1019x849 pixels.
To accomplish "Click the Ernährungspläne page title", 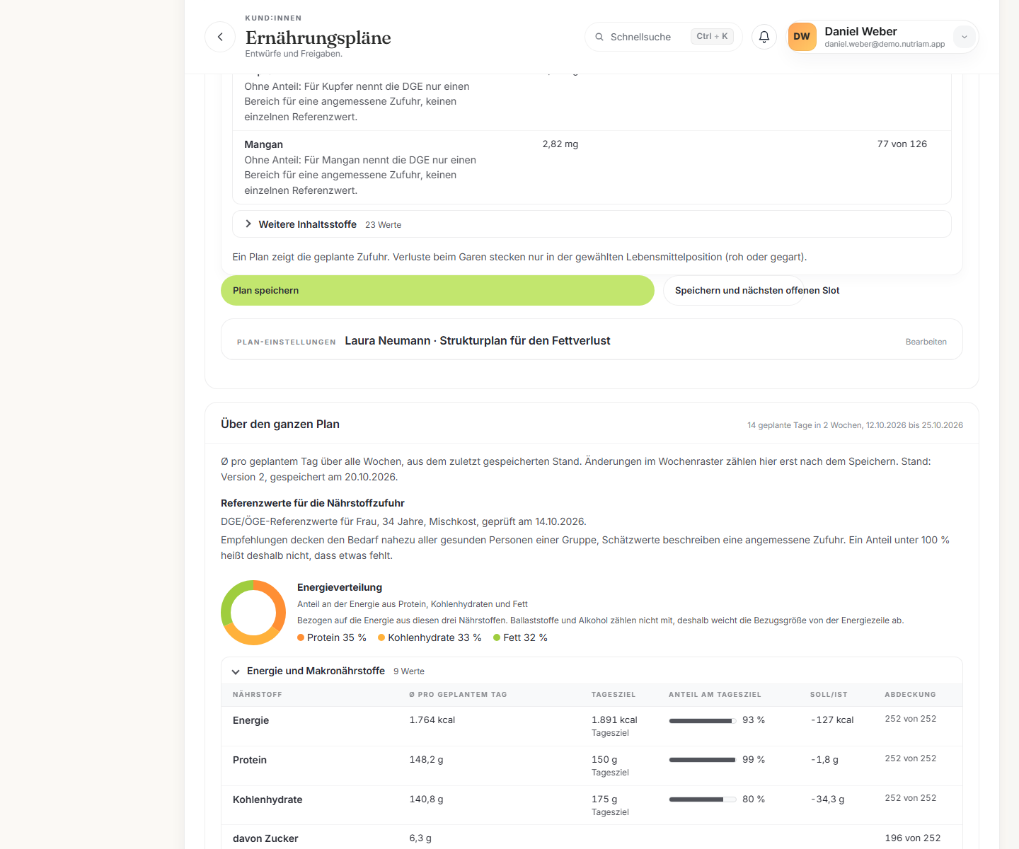I will coord(318,37).
